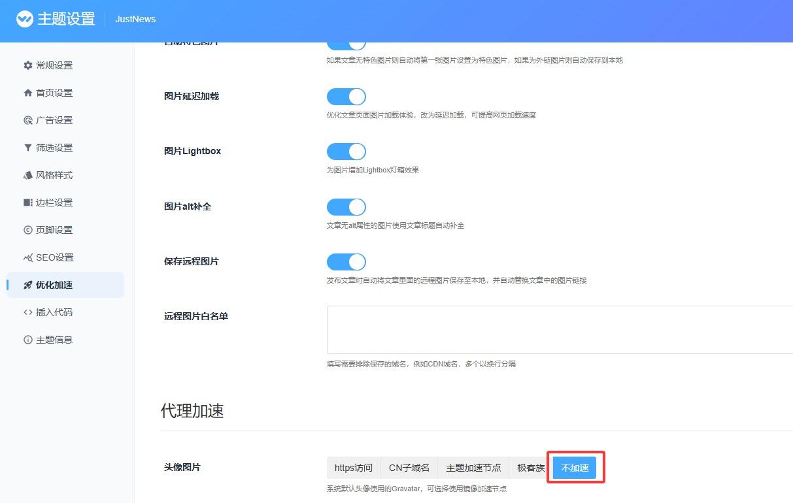
Task: Select the https访问 avatar option
Action: 353,468
